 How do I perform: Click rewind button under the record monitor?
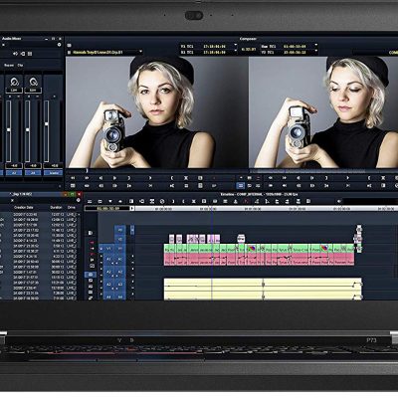click(271, 178)
